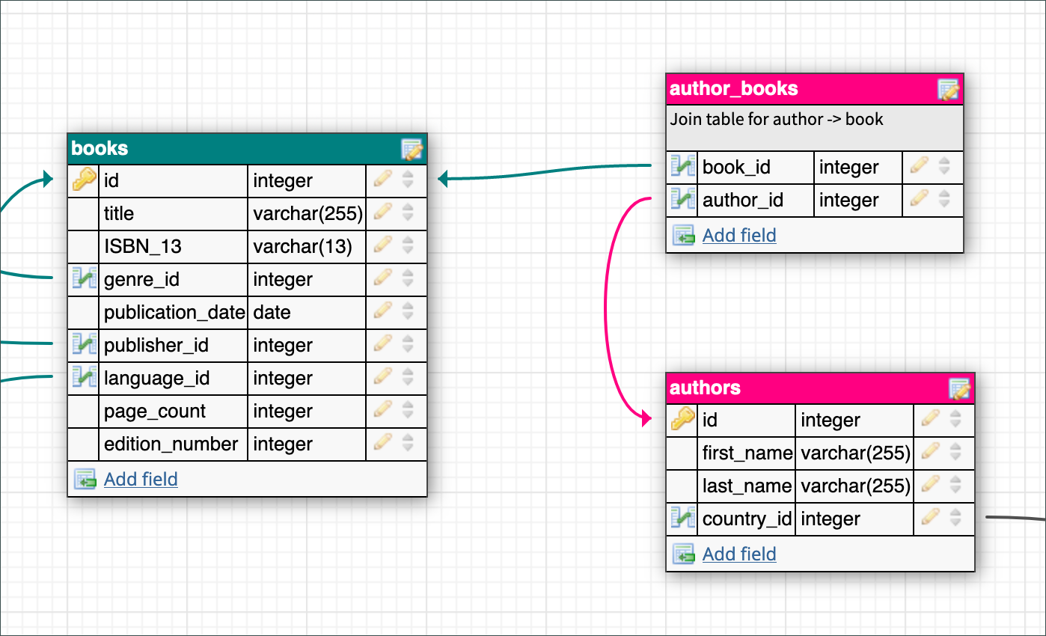Edit the page_count field pencil
1046x636 pixels.
coord(383,409)
